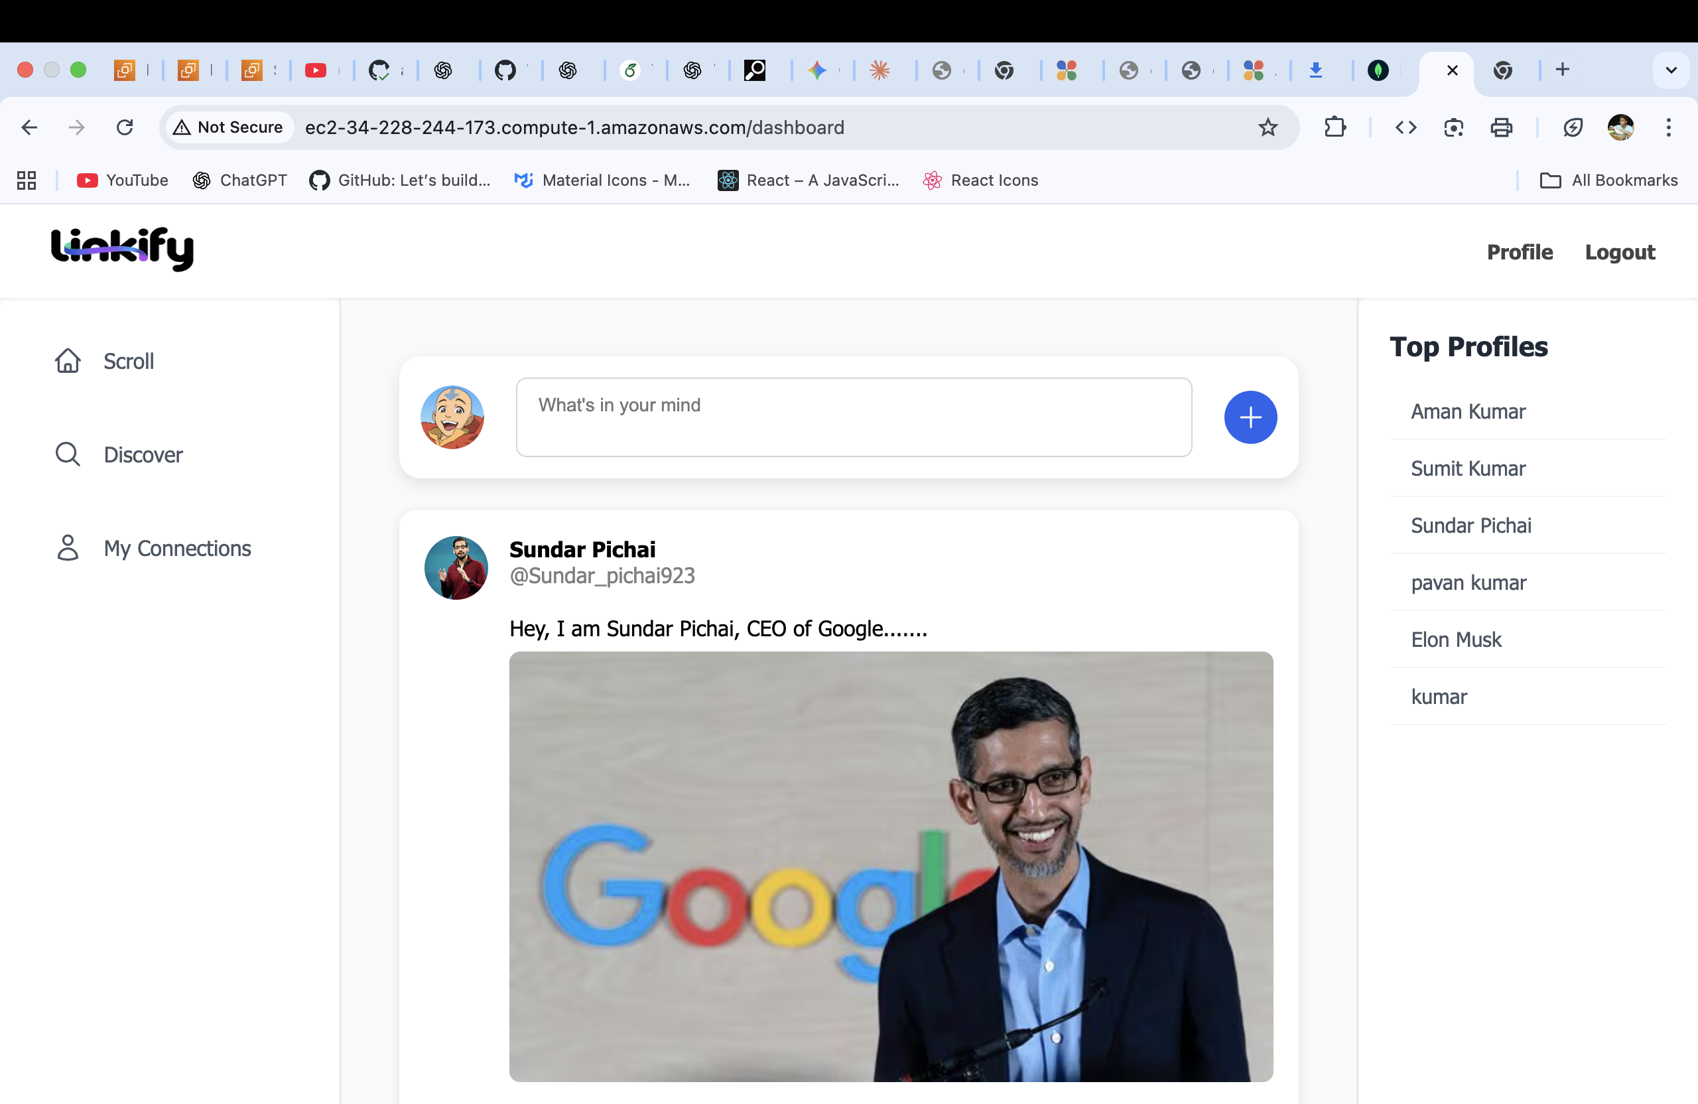1698x1104 pixels.
Task: Open the Extensions puzzle icon
Action: pyautogui.click(x=1335, y=128)
